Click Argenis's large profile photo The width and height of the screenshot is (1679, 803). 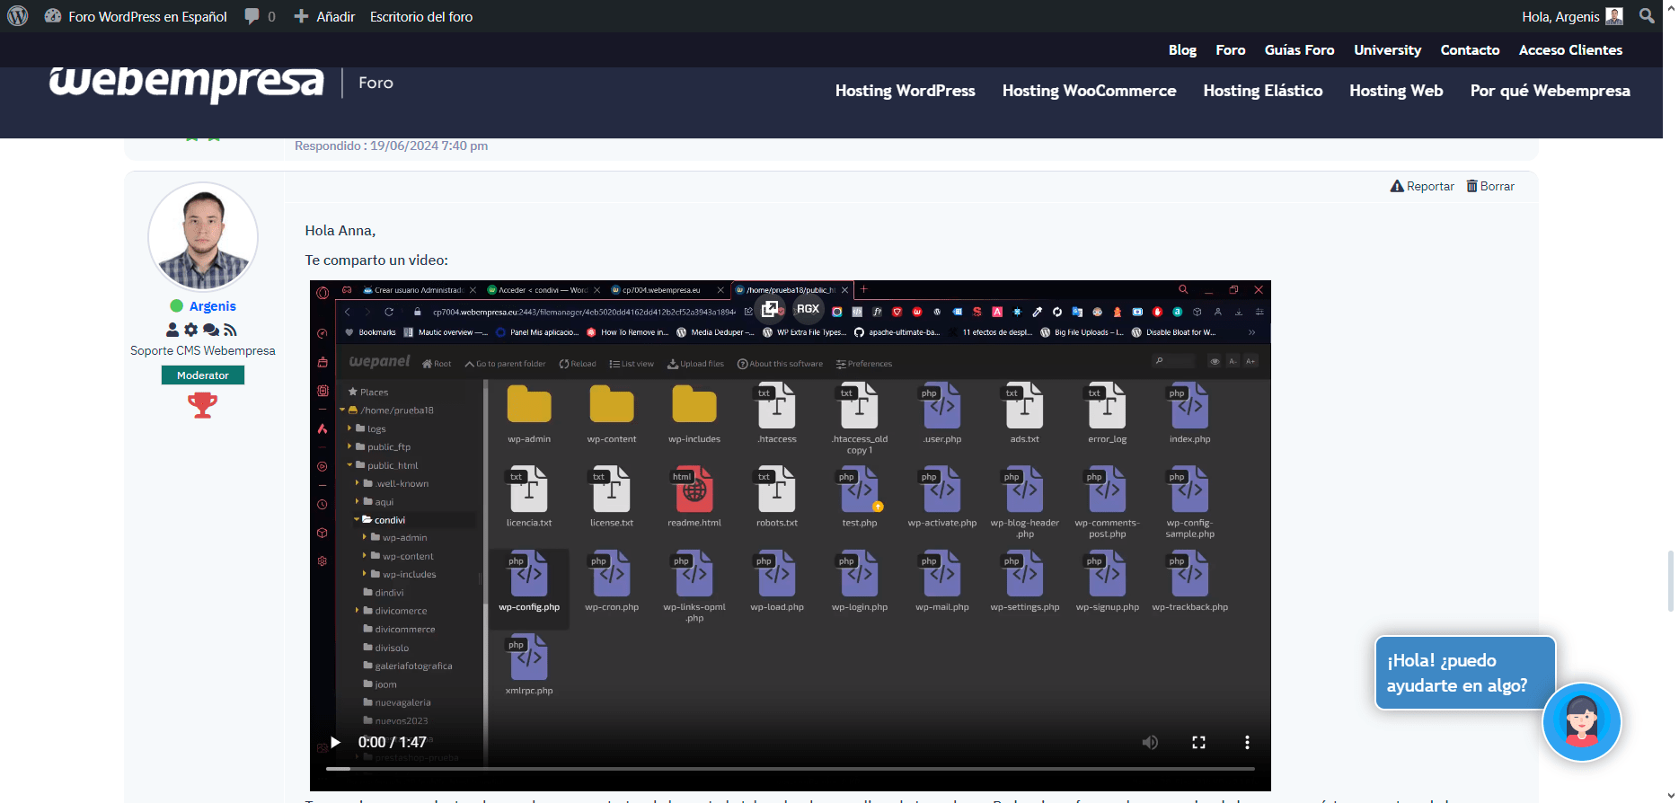[203, 237]
